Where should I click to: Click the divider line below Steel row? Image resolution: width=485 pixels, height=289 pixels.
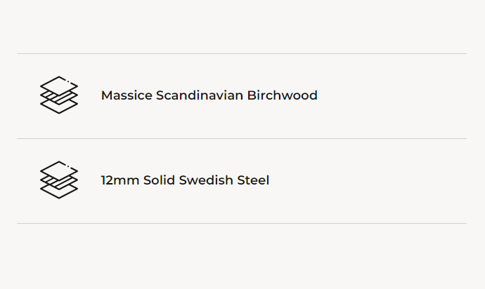click(242, 223)
